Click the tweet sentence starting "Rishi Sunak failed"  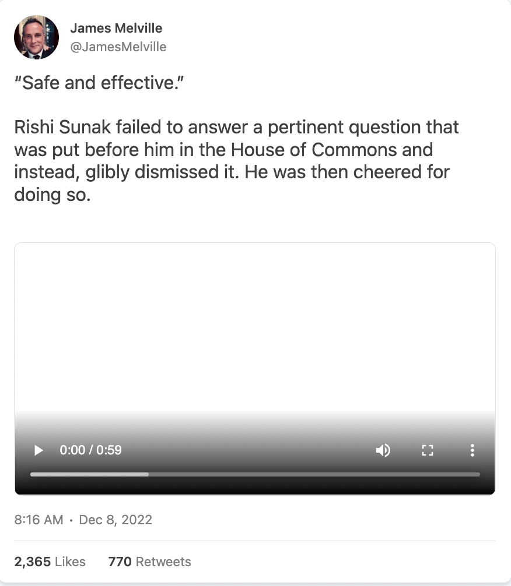click(x=236, y=160)
